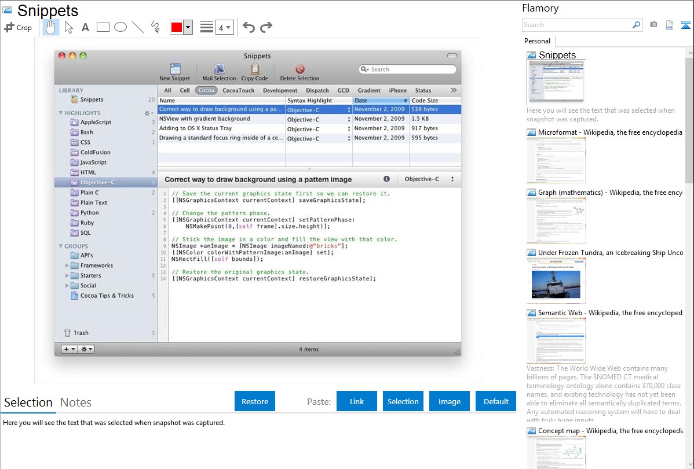Click the New Snippet toolbar icon

175,72
